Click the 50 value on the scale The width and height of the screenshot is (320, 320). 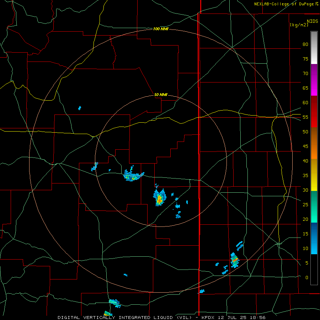tap(305, 132)
